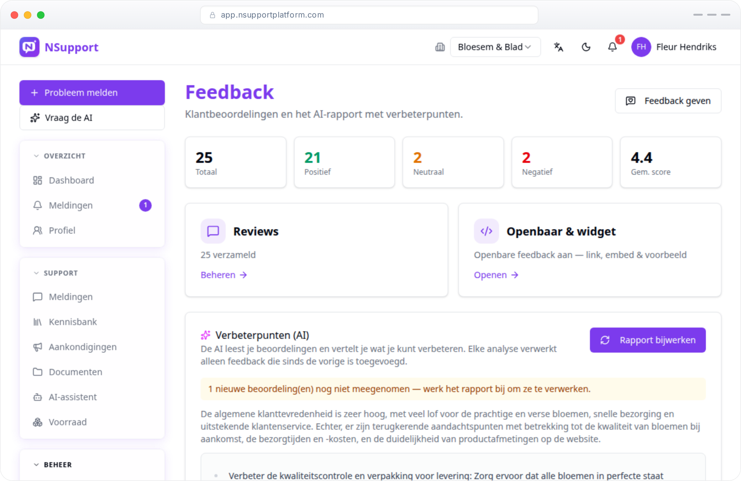Screen dimensions: 741x481
Task: Click the bell icon next to Meldingen
Action: pos(38,205)
